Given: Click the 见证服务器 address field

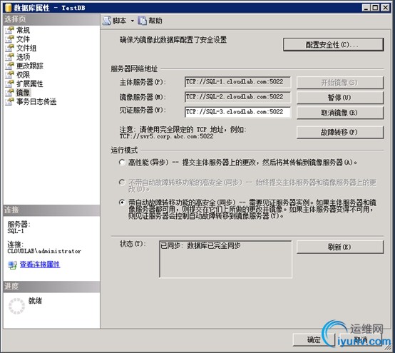Looking at the screenshot, I should 237,112.
